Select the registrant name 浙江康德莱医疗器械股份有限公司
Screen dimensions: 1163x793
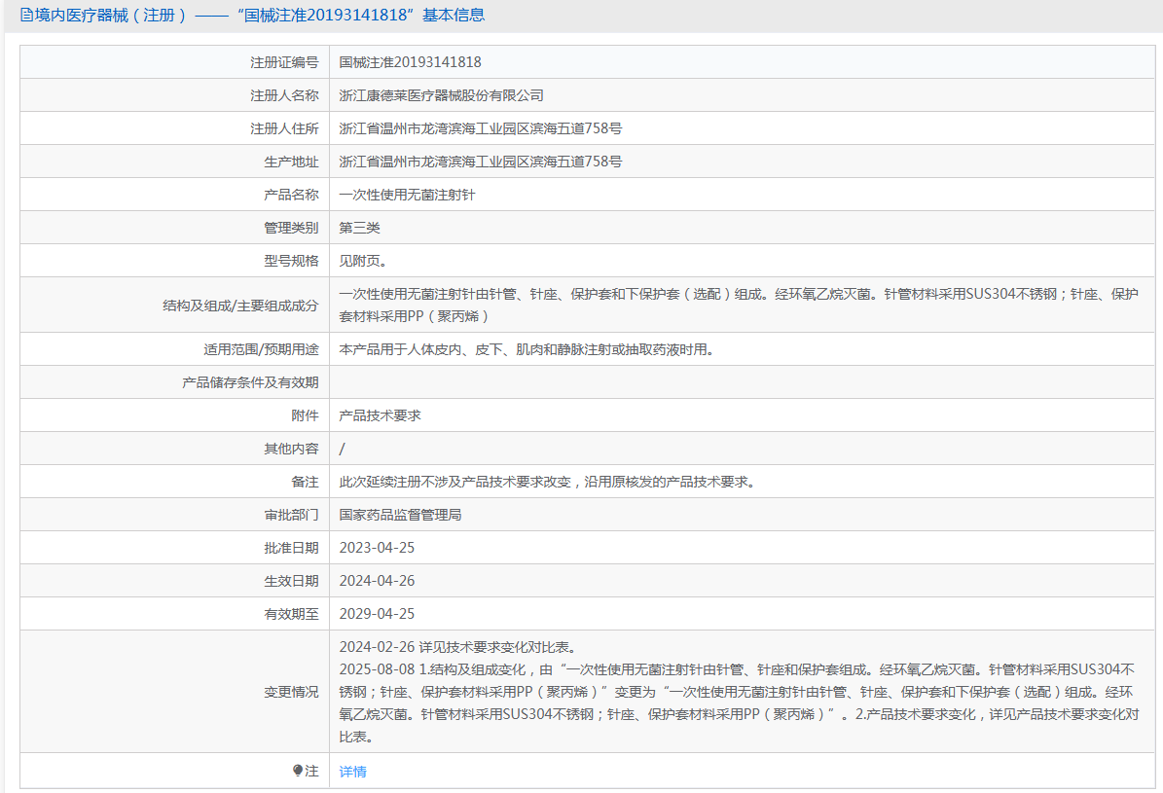point(441,95)
